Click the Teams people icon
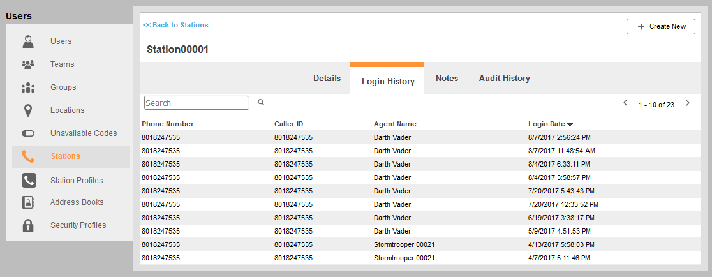The image size is (712, 277). (28, 64)
